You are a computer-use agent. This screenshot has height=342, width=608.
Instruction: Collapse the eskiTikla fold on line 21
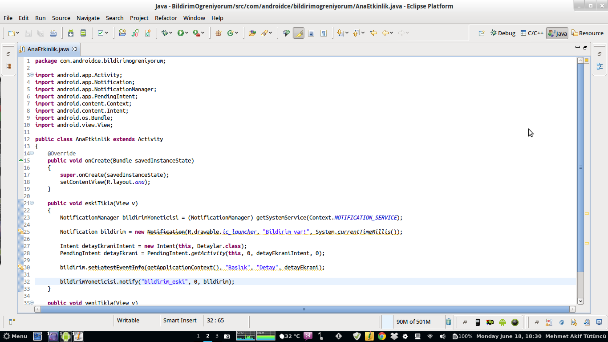[x=32, y=203]
